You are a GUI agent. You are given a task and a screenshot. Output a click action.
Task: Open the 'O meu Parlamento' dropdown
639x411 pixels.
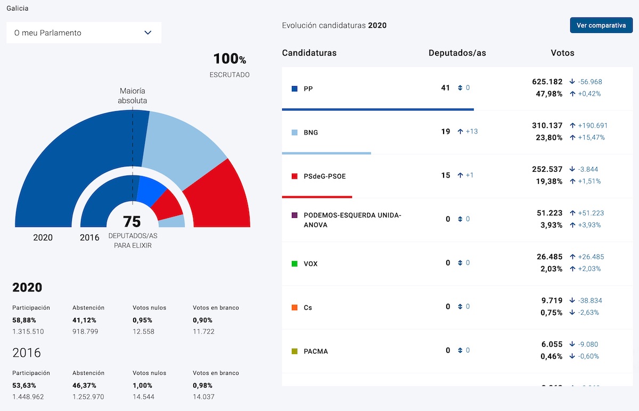tap(84, 33)
